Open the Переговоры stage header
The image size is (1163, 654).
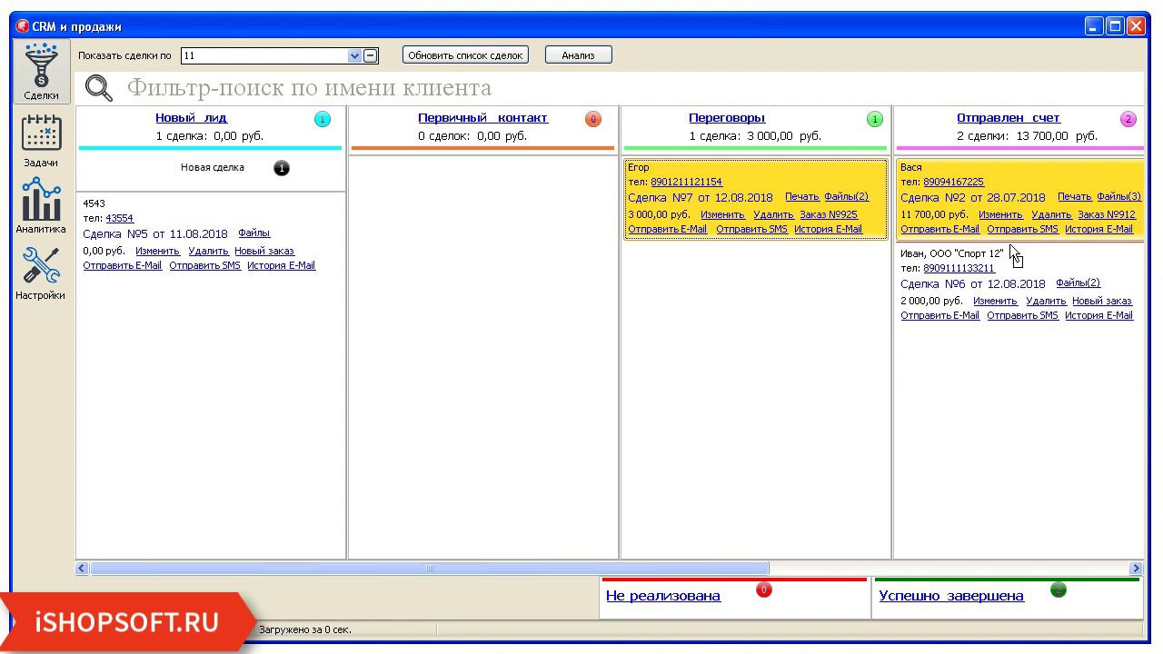[727, 118]
